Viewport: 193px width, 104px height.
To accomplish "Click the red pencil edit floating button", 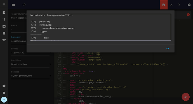I will (x=186, y=97).
